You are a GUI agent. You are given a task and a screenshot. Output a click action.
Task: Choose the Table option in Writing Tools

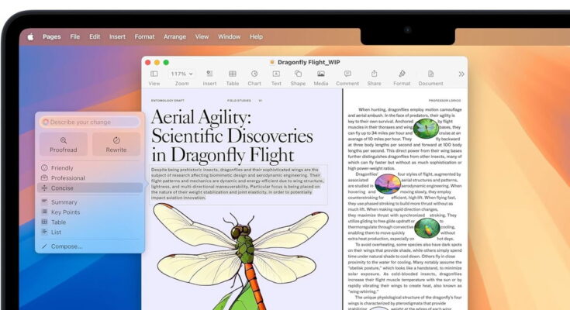coord(90,222)
